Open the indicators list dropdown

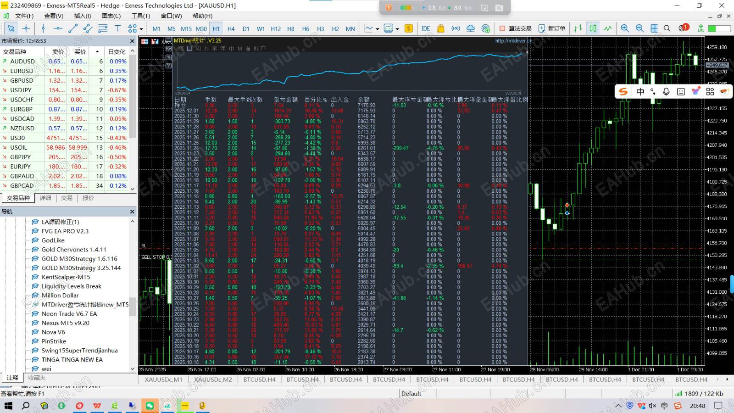point(391,28)
